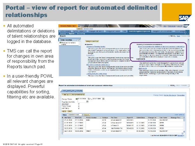The image size is (195, 146).
Task: Open Delegated User Administration tab
Action: coord(162,31)
